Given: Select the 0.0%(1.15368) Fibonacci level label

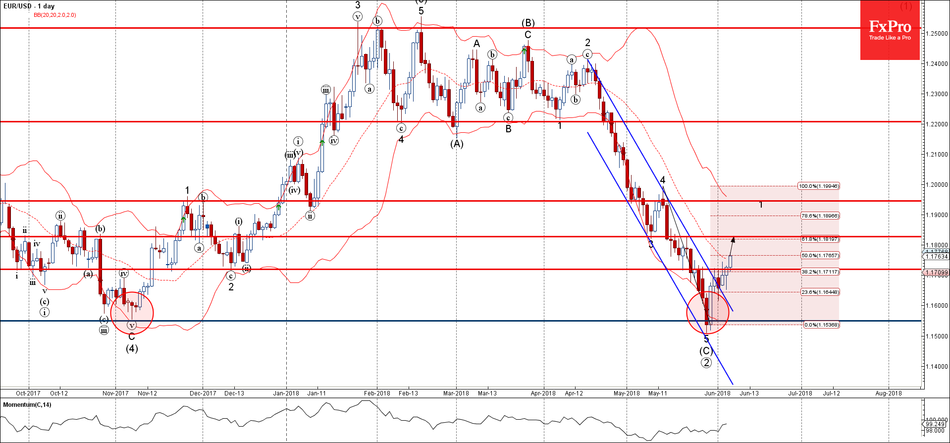Looking at the screenshot, I should [x=821, y=325].
